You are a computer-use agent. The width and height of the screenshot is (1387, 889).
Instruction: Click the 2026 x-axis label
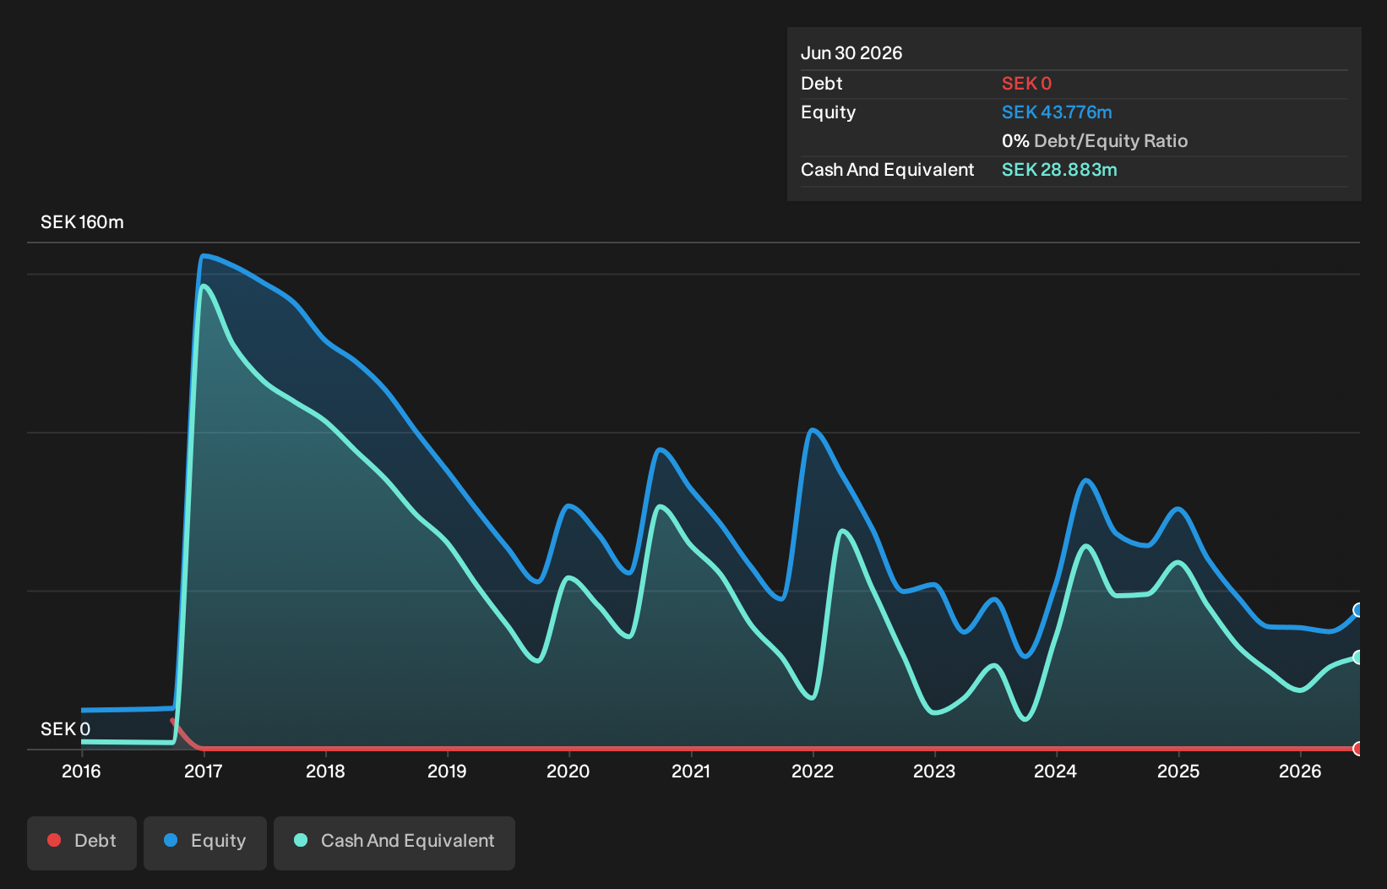click(1300, 771)
